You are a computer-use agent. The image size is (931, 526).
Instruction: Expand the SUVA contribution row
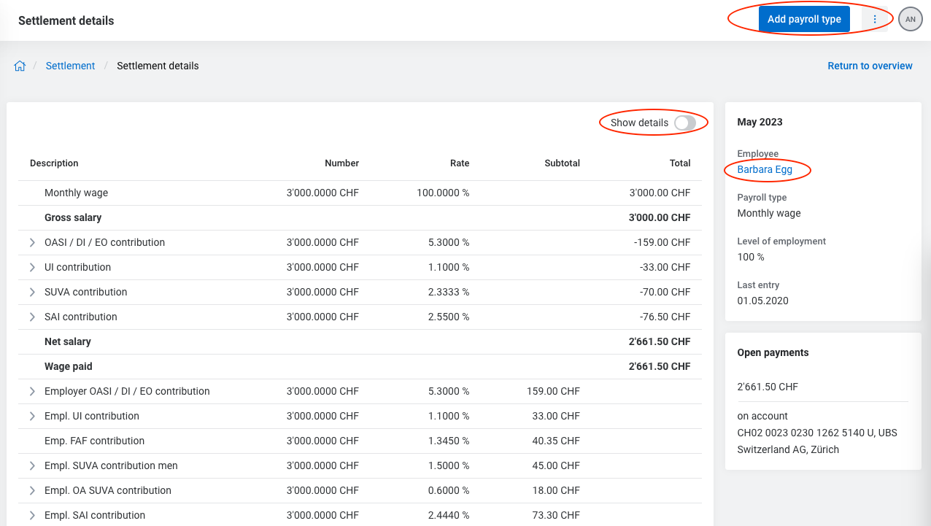(x=32, y=292)
